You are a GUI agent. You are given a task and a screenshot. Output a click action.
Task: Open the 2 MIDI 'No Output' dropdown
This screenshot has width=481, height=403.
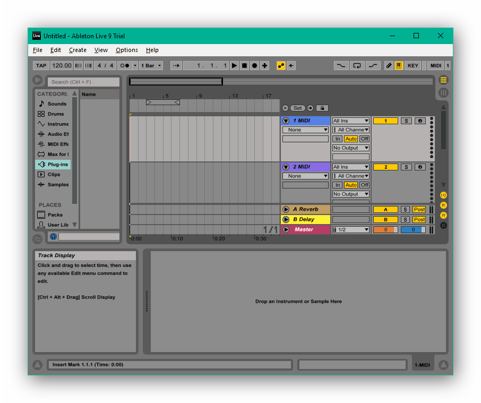click(x=350, y=194)
